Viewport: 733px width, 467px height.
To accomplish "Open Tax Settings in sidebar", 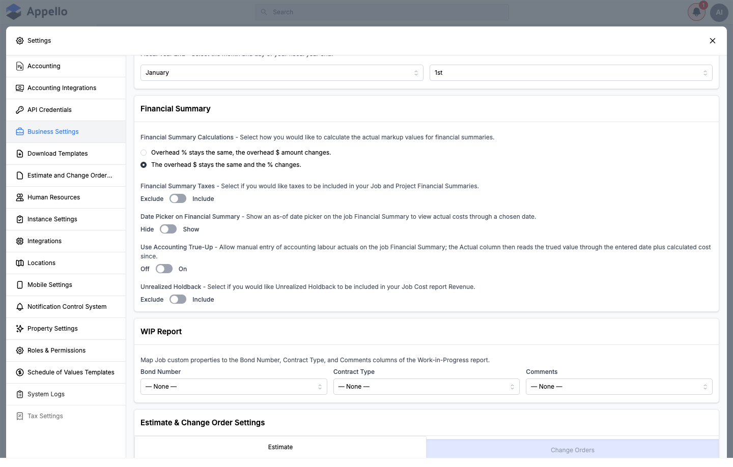I will click(66, 416).
